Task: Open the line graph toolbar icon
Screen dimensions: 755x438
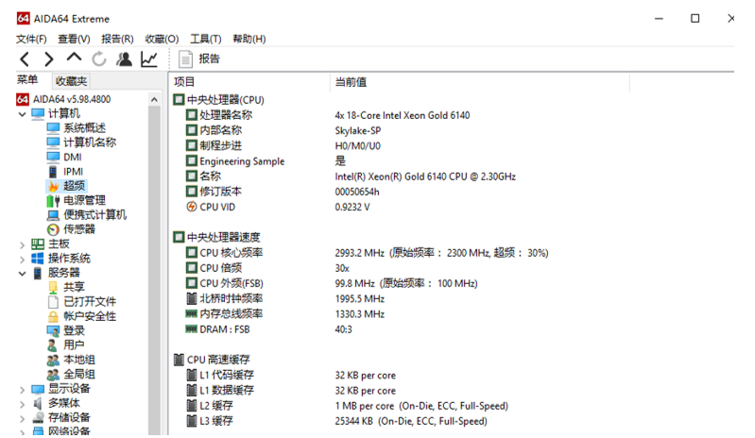Action: click(149, 59)
